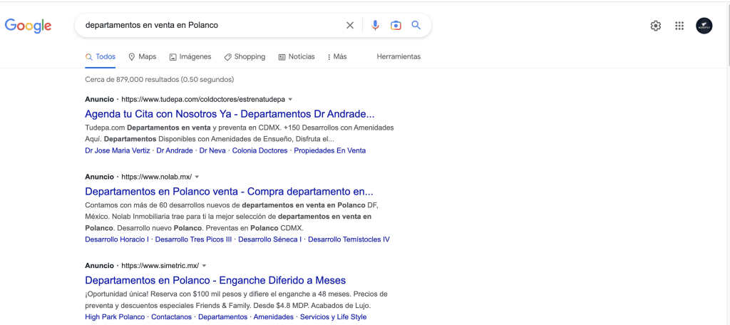This screenshot has height=325, width=730.
Task: Click the High Park Polanco sitelink
Action: tap(115, 317)
